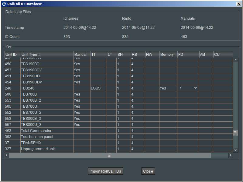Close the RollCall ID Database window

[x=239, y=4]
